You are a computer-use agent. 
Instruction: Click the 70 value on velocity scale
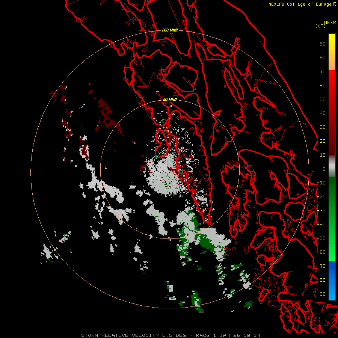[x=323, y=72]
